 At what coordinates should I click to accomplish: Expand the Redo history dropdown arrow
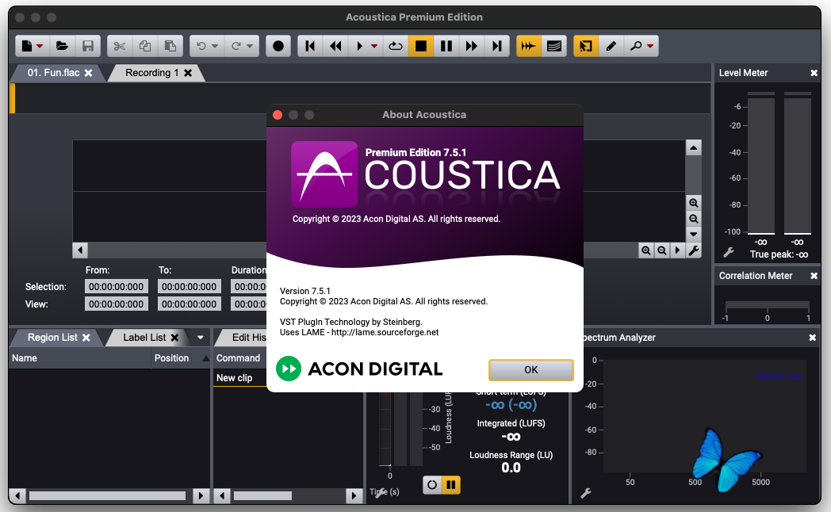click(250, 46)
